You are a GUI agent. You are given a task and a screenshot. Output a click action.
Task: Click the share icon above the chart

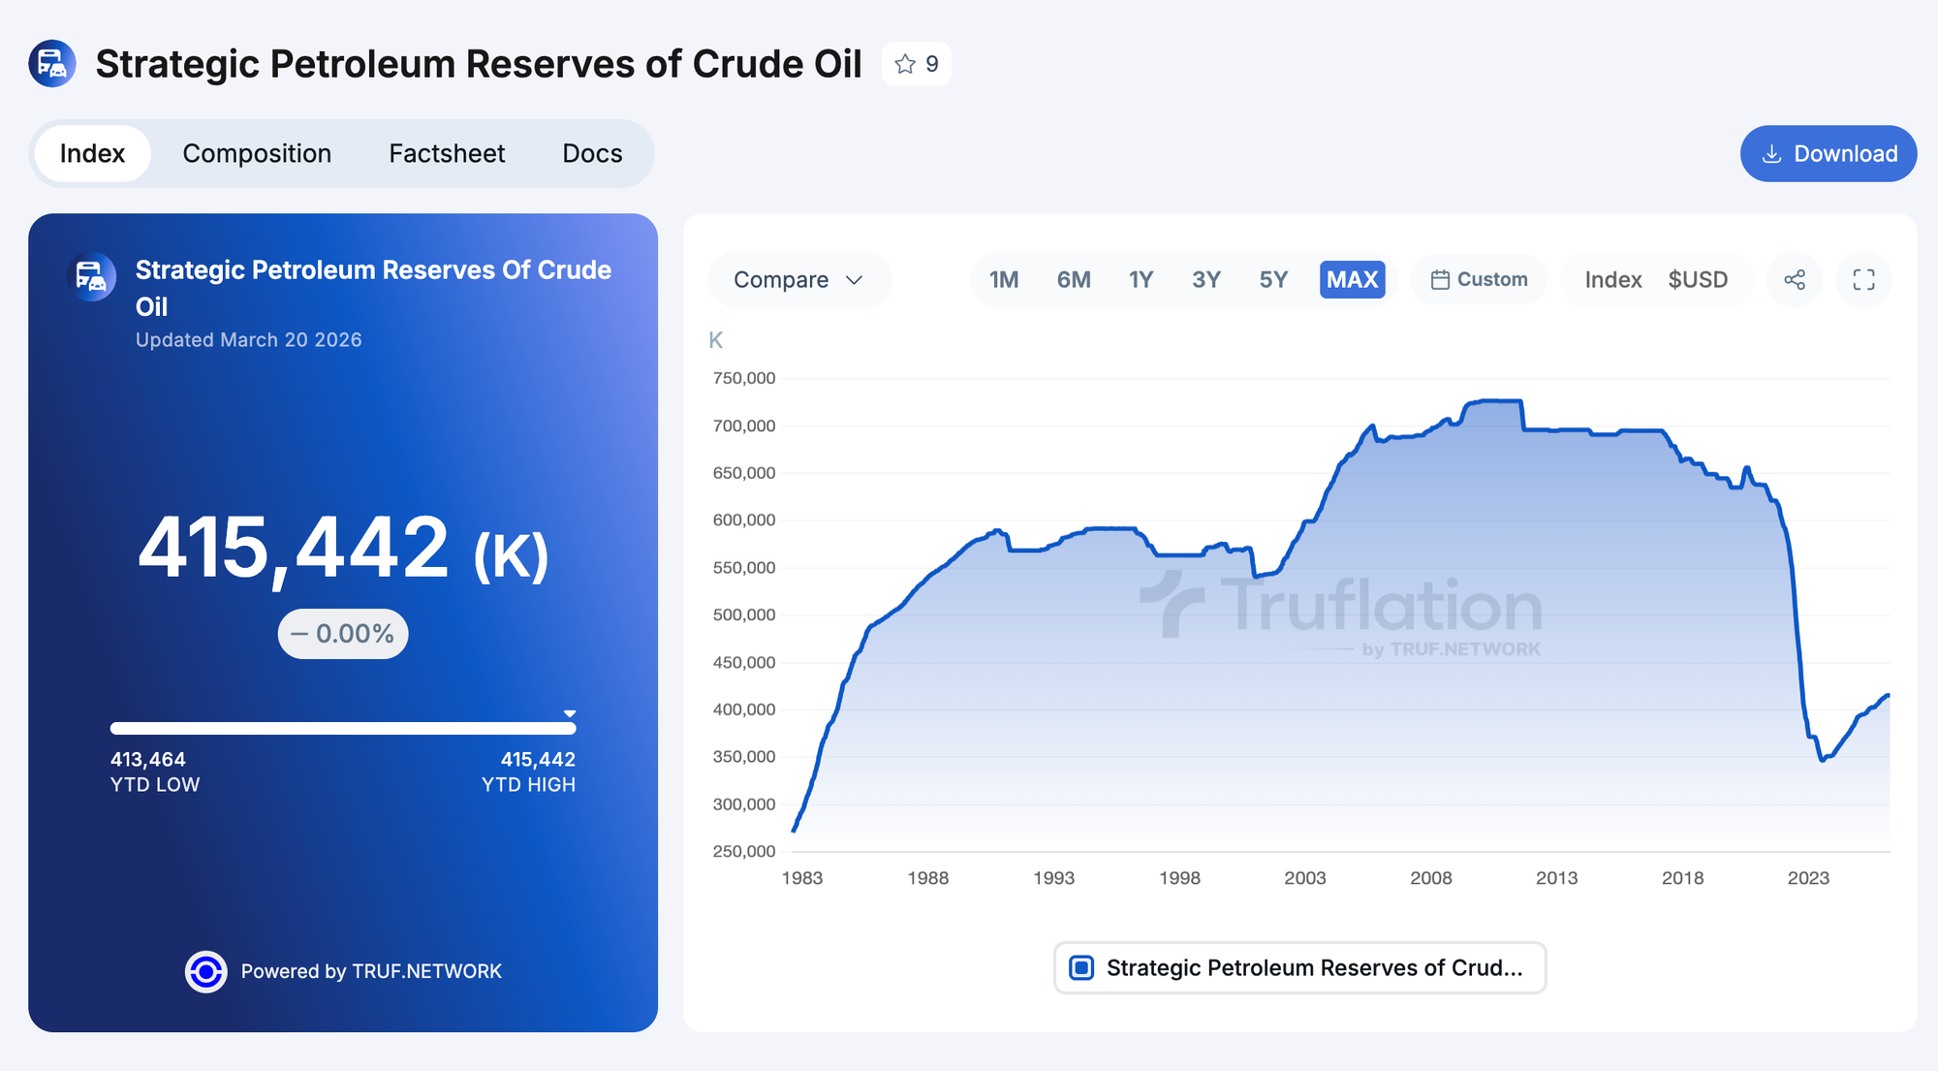pos(1795,280)
